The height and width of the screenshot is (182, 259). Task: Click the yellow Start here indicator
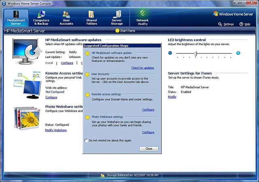[117, 31]
